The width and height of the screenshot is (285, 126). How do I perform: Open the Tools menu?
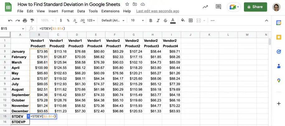[93, 11]
